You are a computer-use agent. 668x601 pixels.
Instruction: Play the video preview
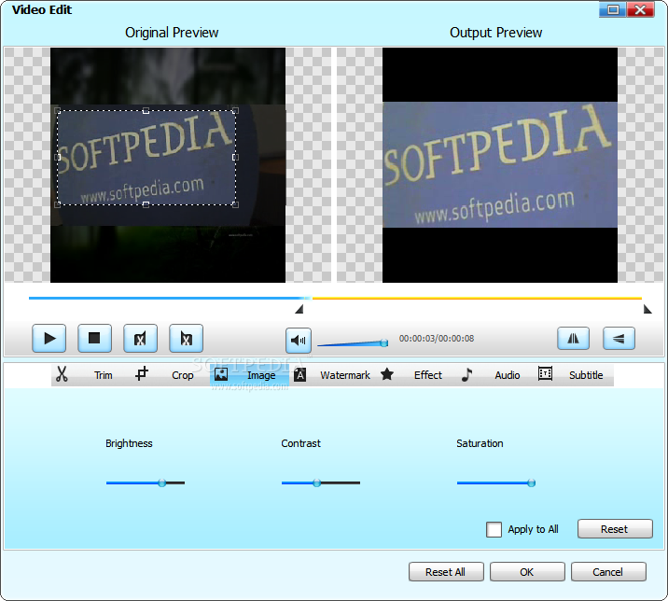point(49,339)
